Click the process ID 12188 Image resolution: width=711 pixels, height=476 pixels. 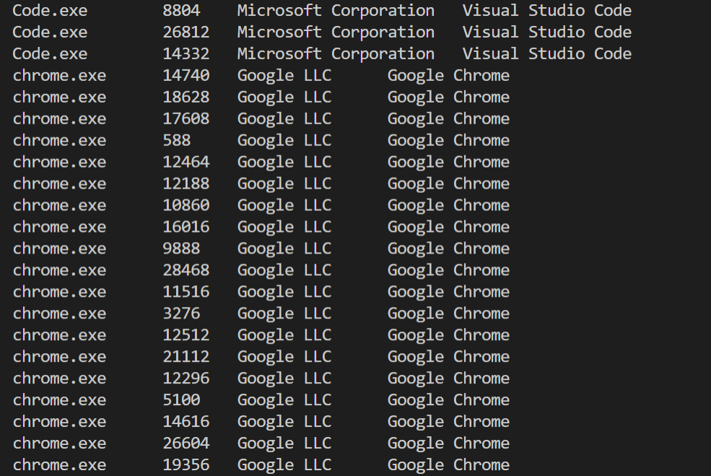[x=186, y=184]
